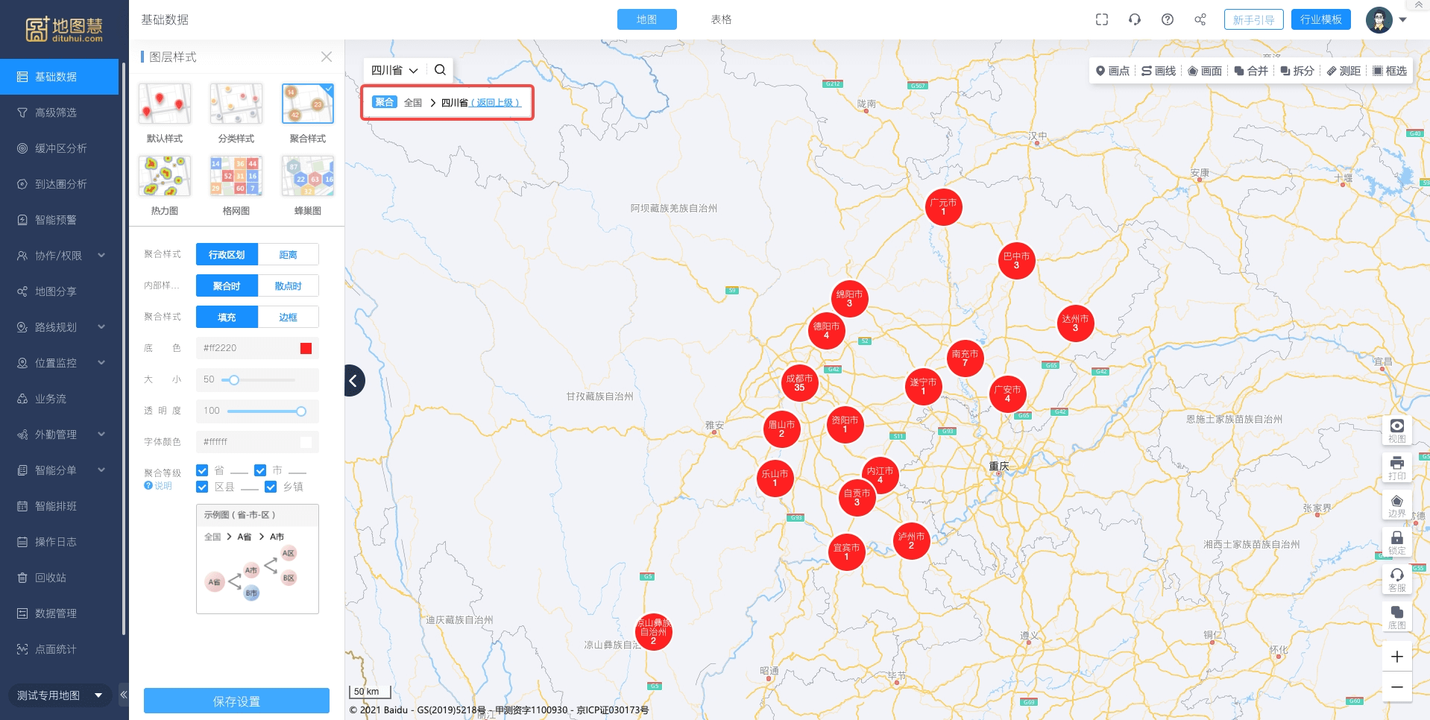This screenshot has width=1430, height=720.
Task: Select the 测距 distance measuring tool
Action: pos(1344,71)
